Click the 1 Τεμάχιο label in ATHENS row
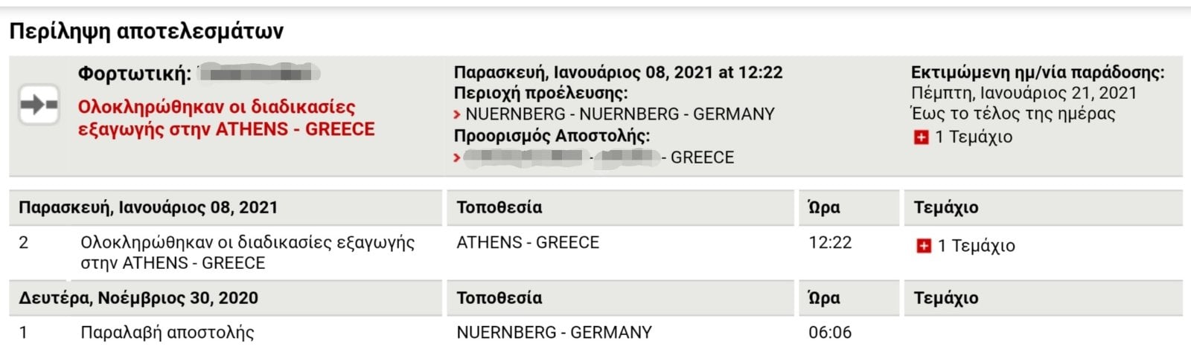The height and width of the screenshot is (364, 1191). (x=976, y=246)
